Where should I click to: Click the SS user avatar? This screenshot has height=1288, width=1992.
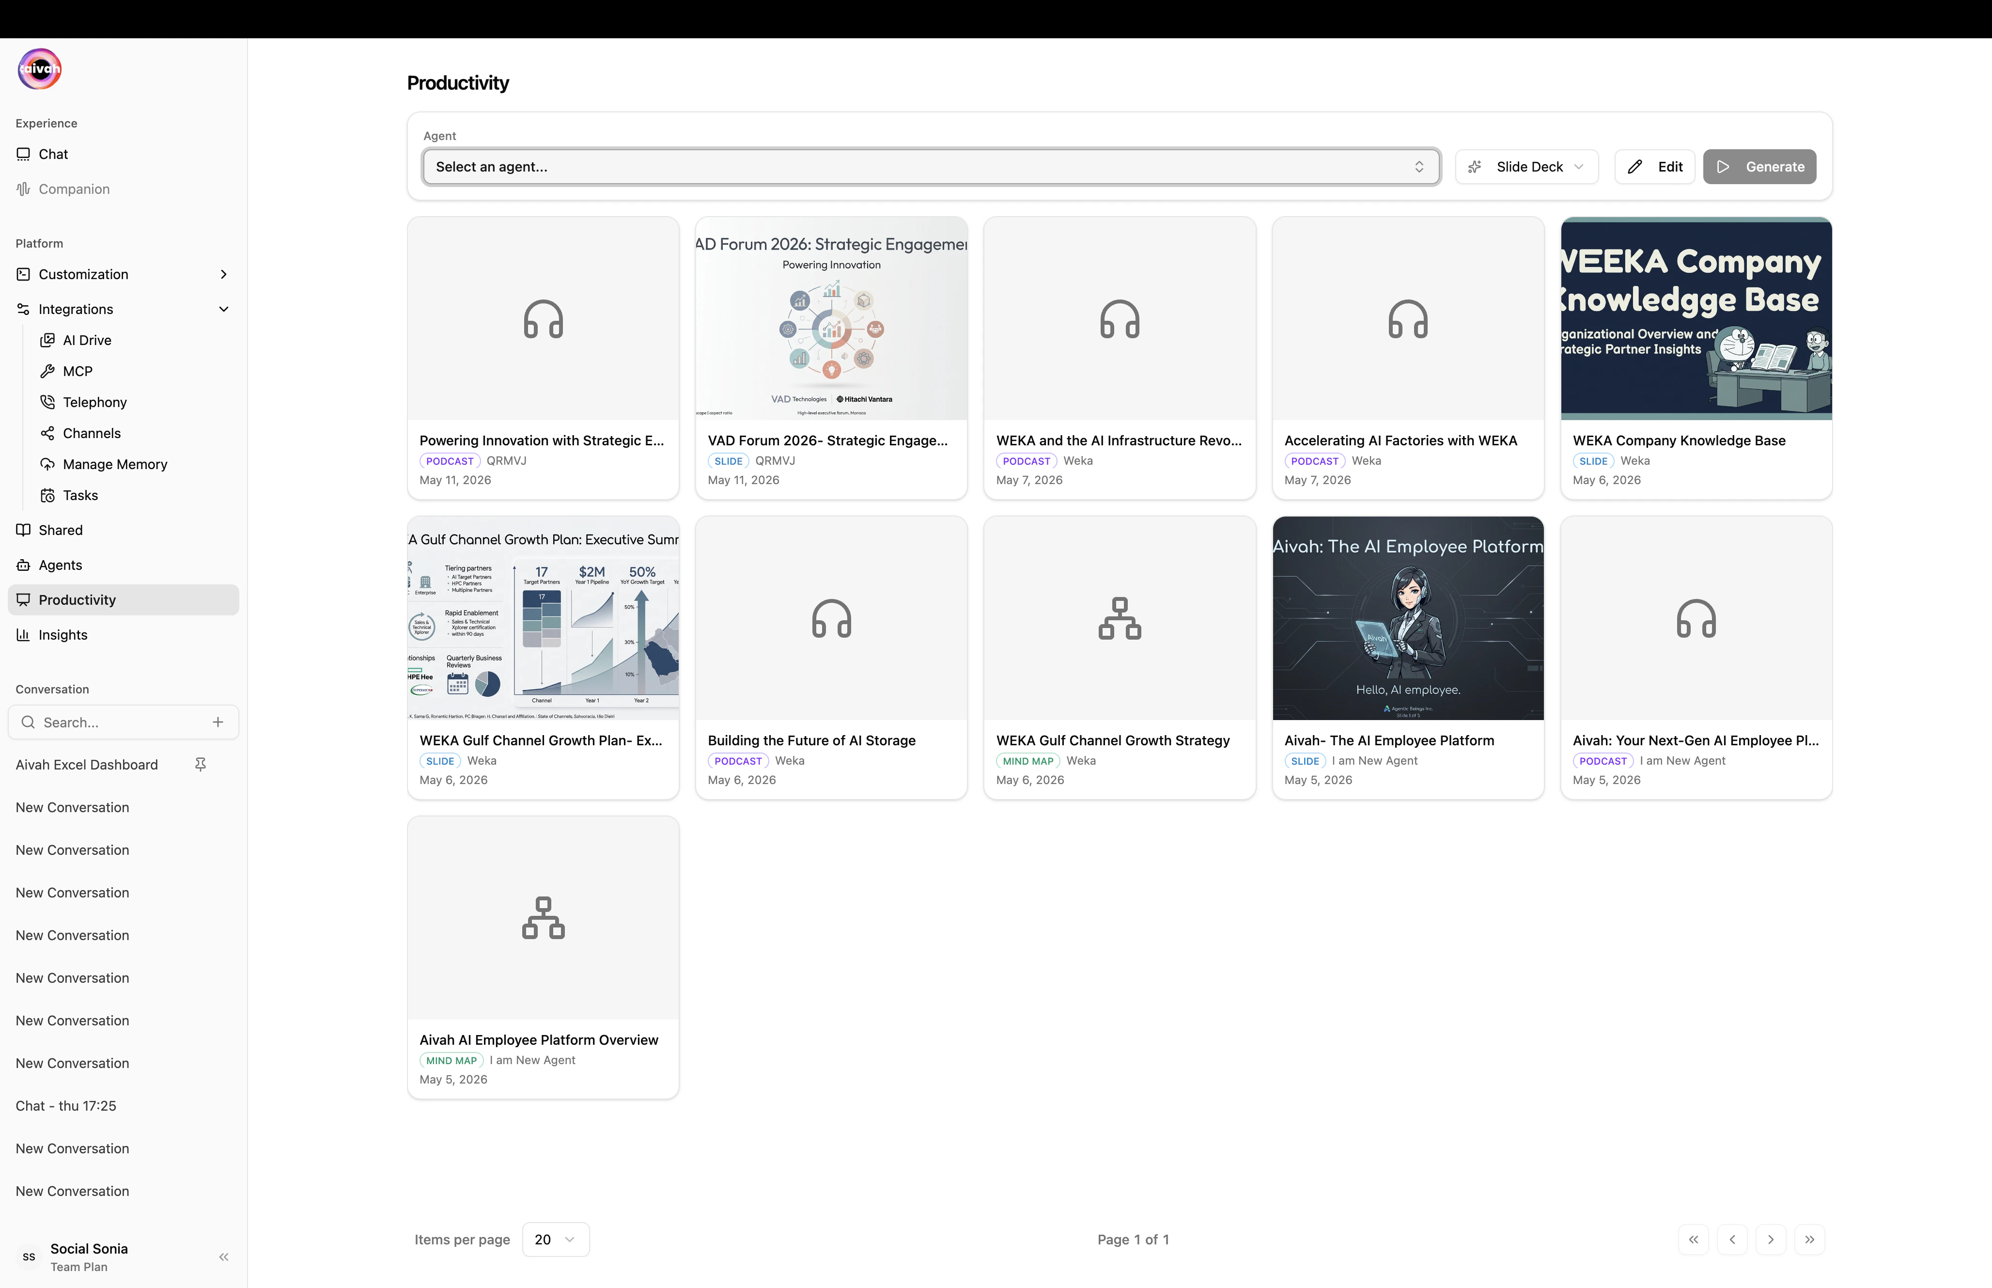tap(29, 1257)
